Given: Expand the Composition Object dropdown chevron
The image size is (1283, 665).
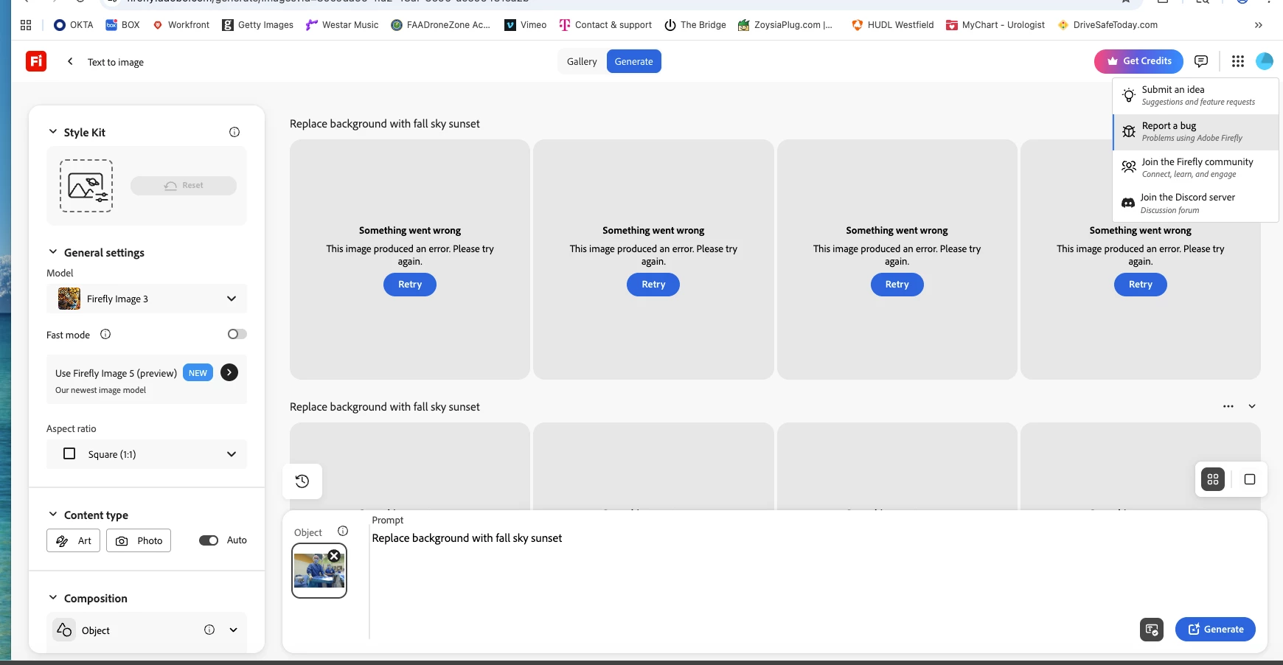Looking at the screenshot, I should pos(233,630).
